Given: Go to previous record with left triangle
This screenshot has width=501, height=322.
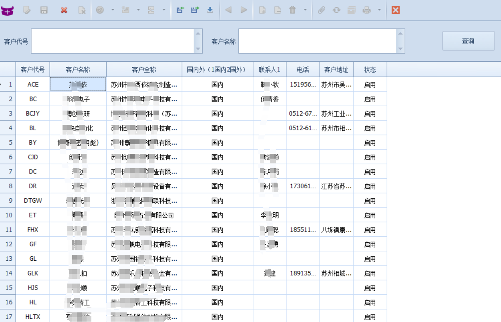Looking at the screenshot, I should (x=228, y=10).
